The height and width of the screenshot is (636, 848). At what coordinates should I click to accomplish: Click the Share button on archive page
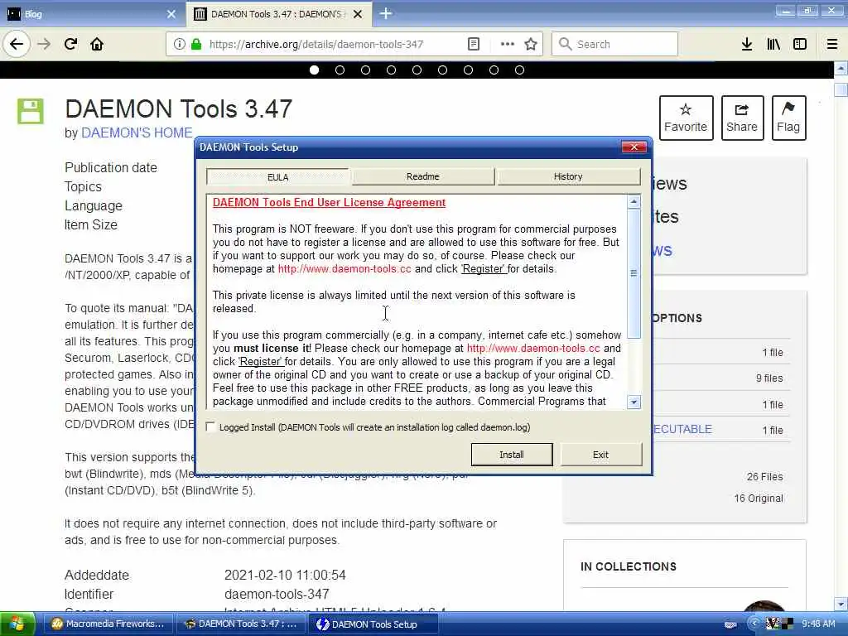[x=742, y=118]
